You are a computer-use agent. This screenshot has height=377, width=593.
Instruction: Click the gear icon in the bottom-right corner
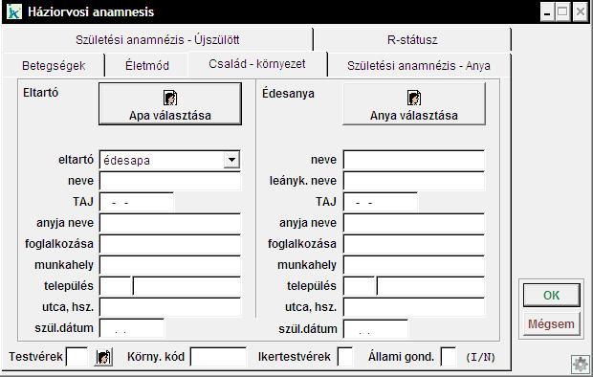[x=581, y=365]
